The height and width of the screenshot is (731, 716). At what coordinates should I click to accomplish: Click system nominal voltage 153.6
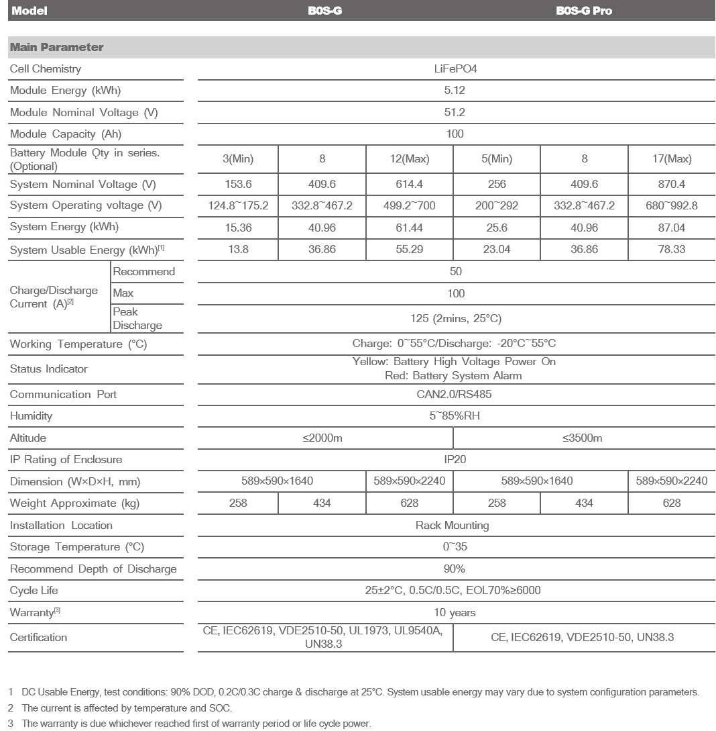coord(238,184)
